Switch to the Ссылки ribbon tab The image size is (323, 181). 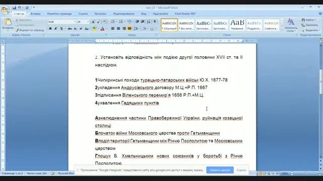(83, 14)
